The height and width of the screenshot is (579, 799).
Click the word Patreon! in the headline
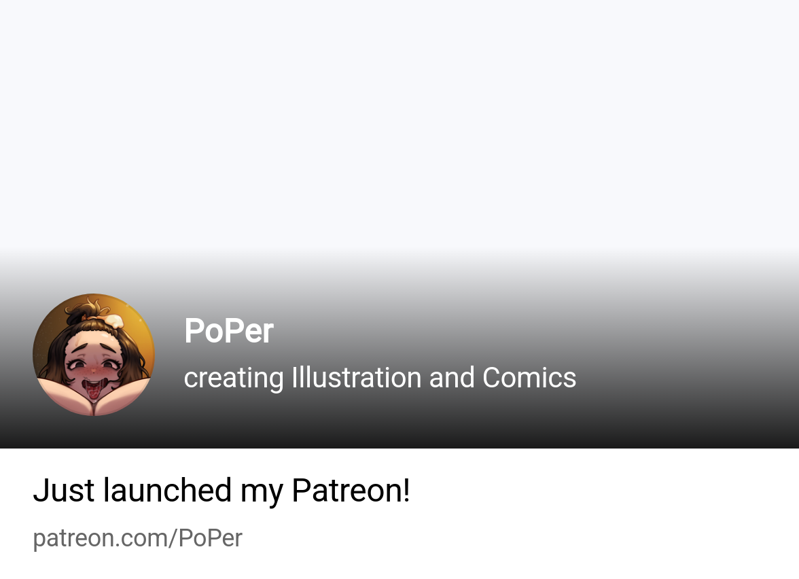pos(351,491)
